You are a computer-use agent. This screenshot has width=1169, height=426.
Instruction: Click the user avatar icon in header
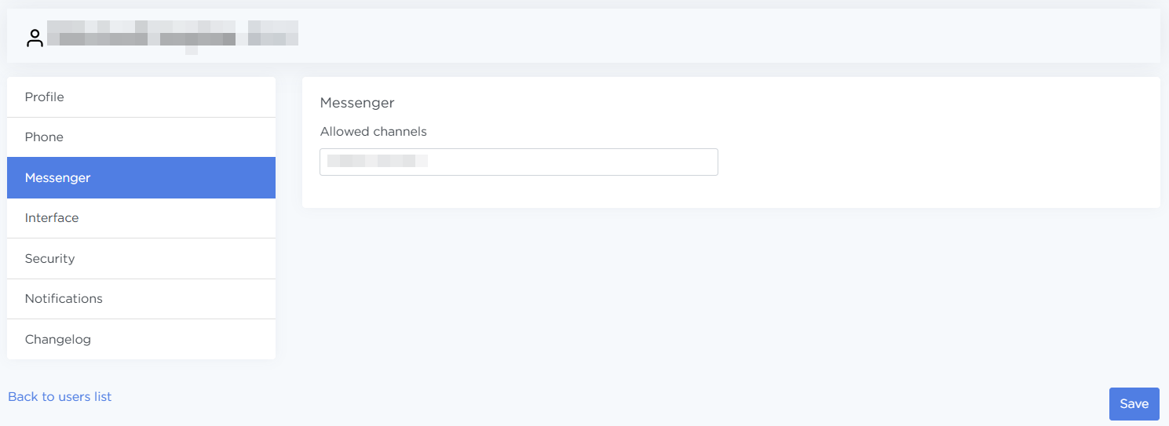(x=35, y=38)
